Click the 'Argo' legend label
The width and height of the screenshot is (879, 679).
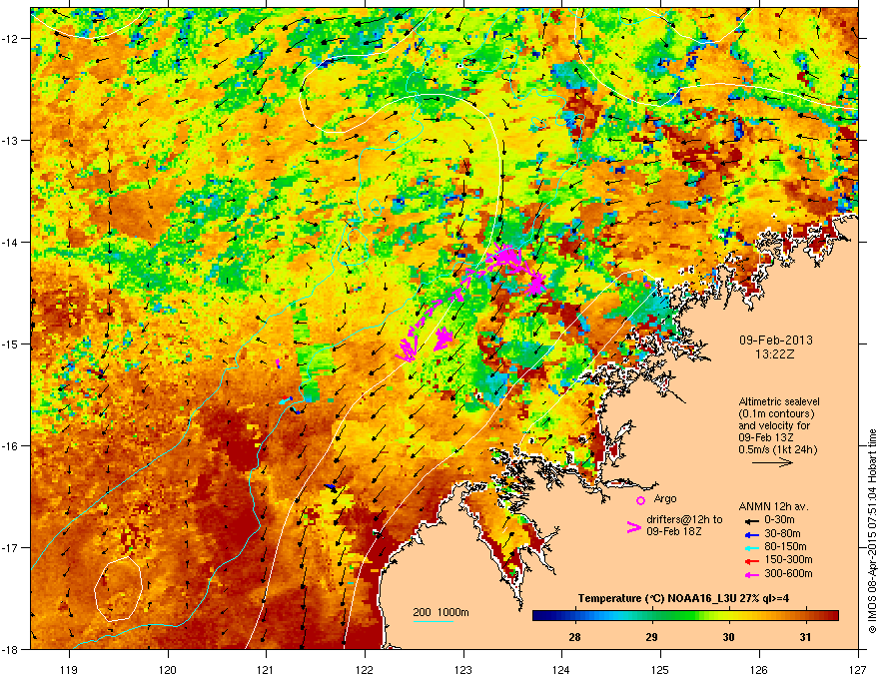coord(665,498)
